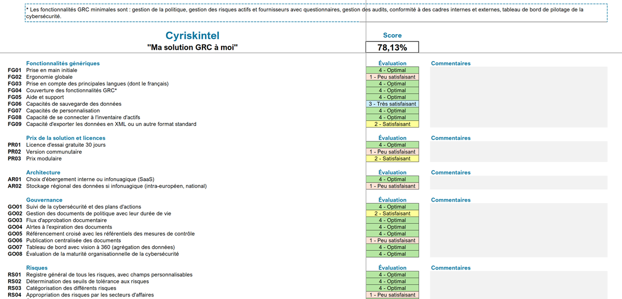Select the Risques section heading
The height and width of the screenshot is (299, 622).
tap(37, 268)
